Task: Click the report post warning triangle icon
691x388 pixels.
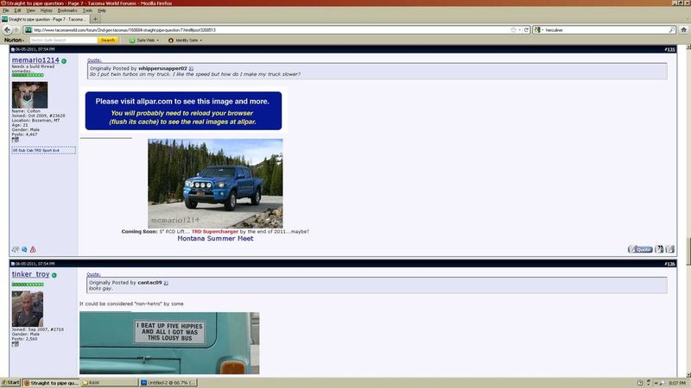Action: (x=33, y=249)
